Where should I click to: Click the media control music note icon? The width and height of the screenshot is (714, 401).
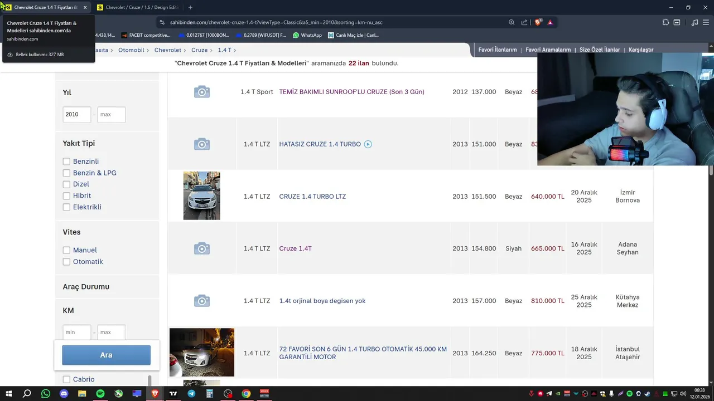tap(694, 22)
